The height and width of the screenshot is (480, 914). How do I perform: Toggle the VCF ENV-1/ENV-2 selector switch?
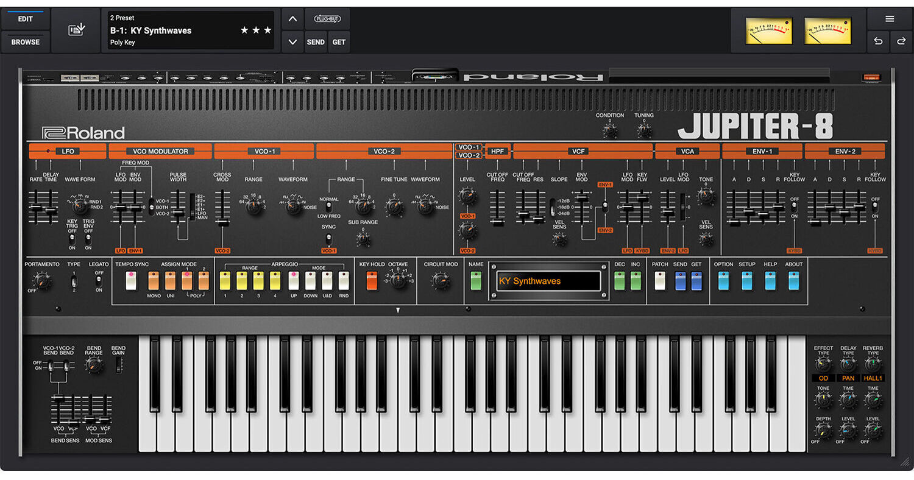605,206
